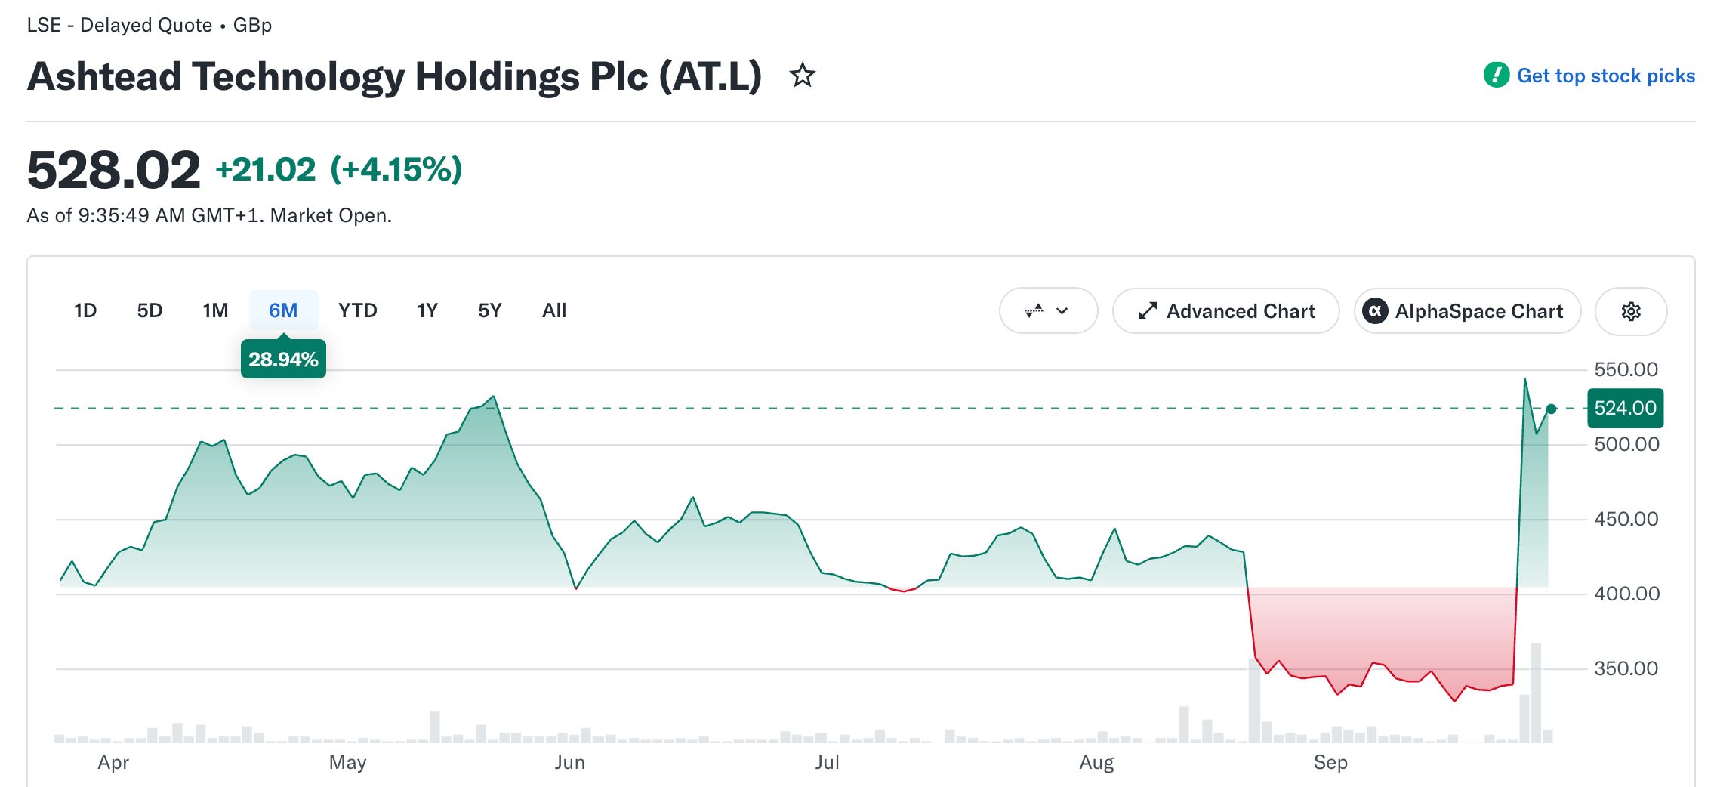Show All-time price range
The width and height of the screenshot is (1714, 787).
pyautogui.click(x=554, y=310)
